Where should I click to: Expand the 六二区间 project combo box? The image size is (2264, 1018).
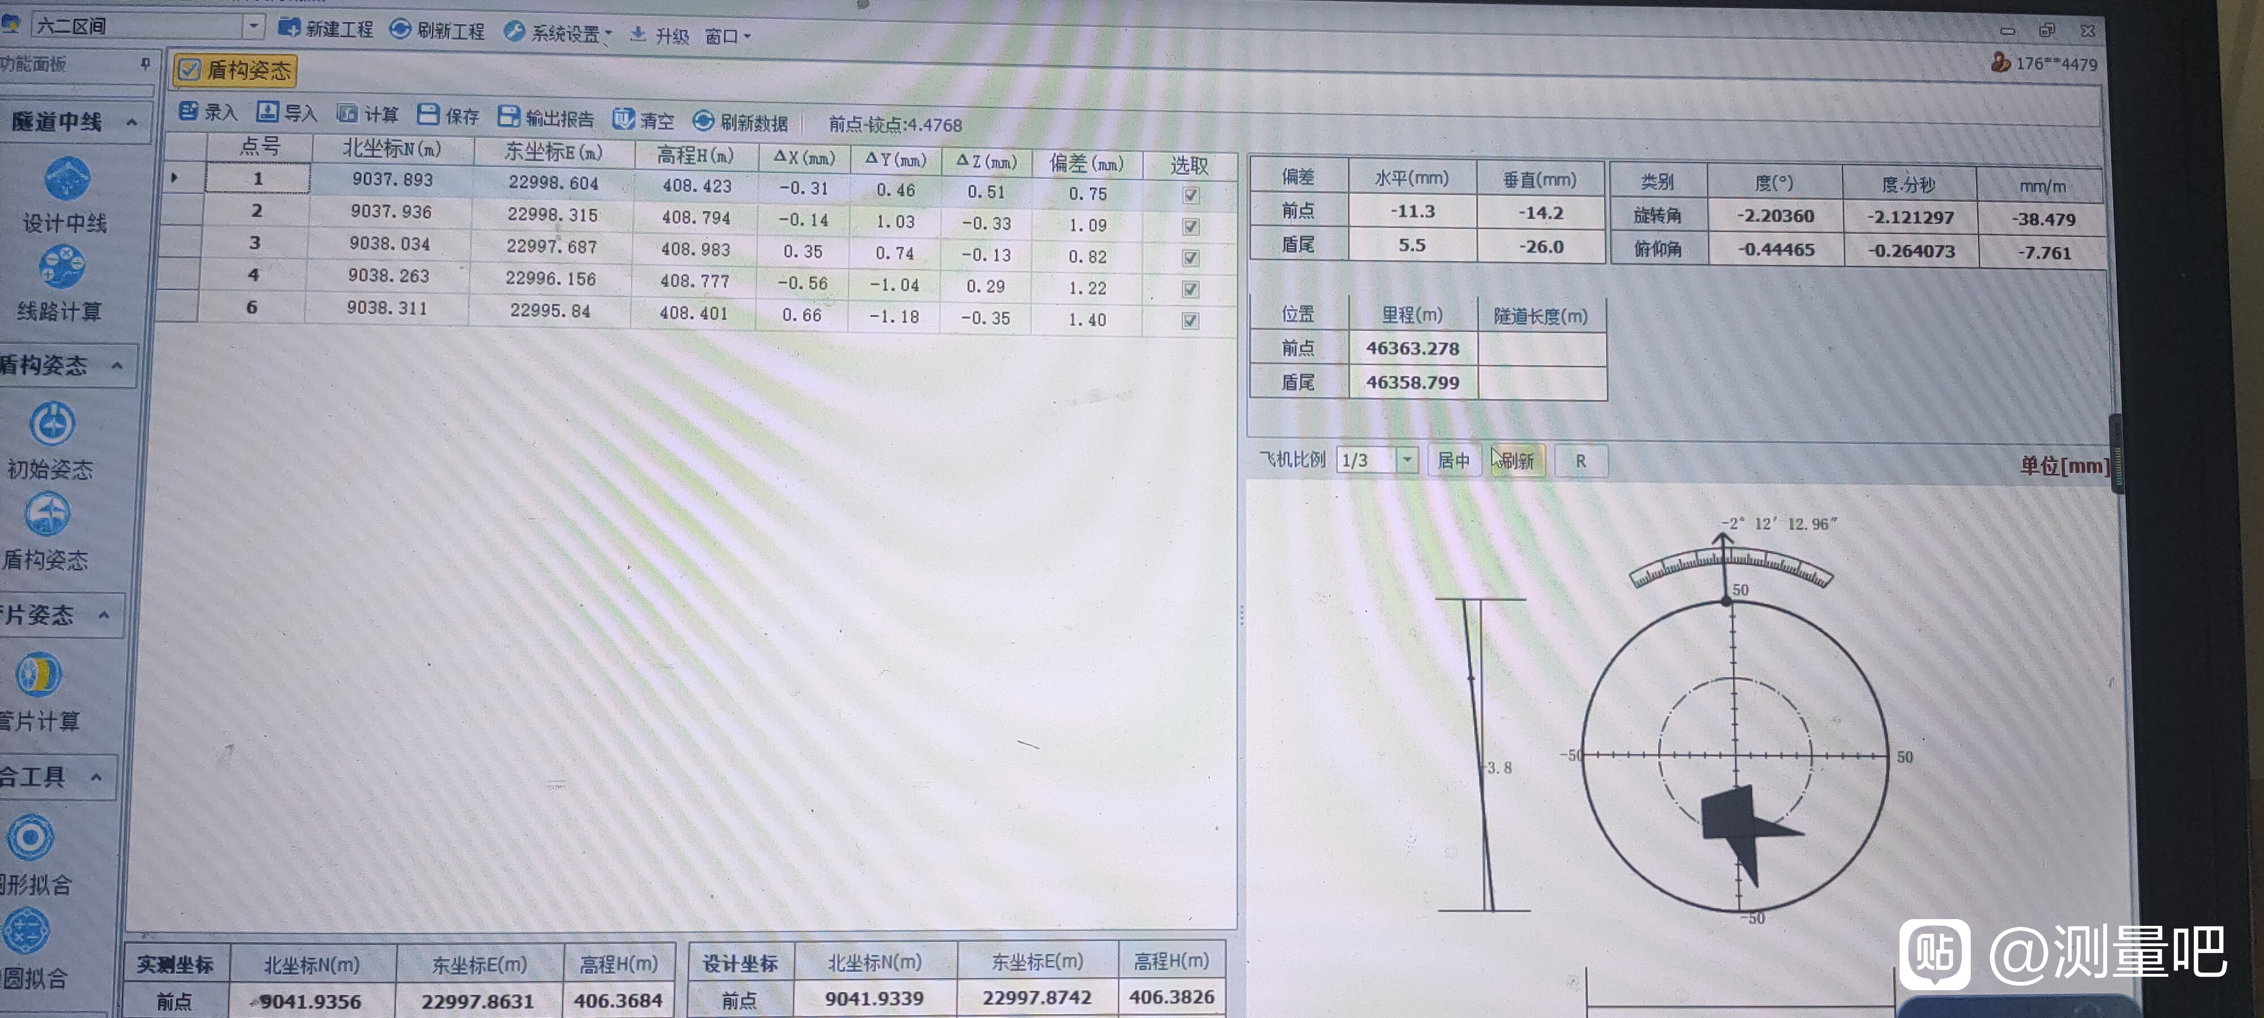point(253,27)
